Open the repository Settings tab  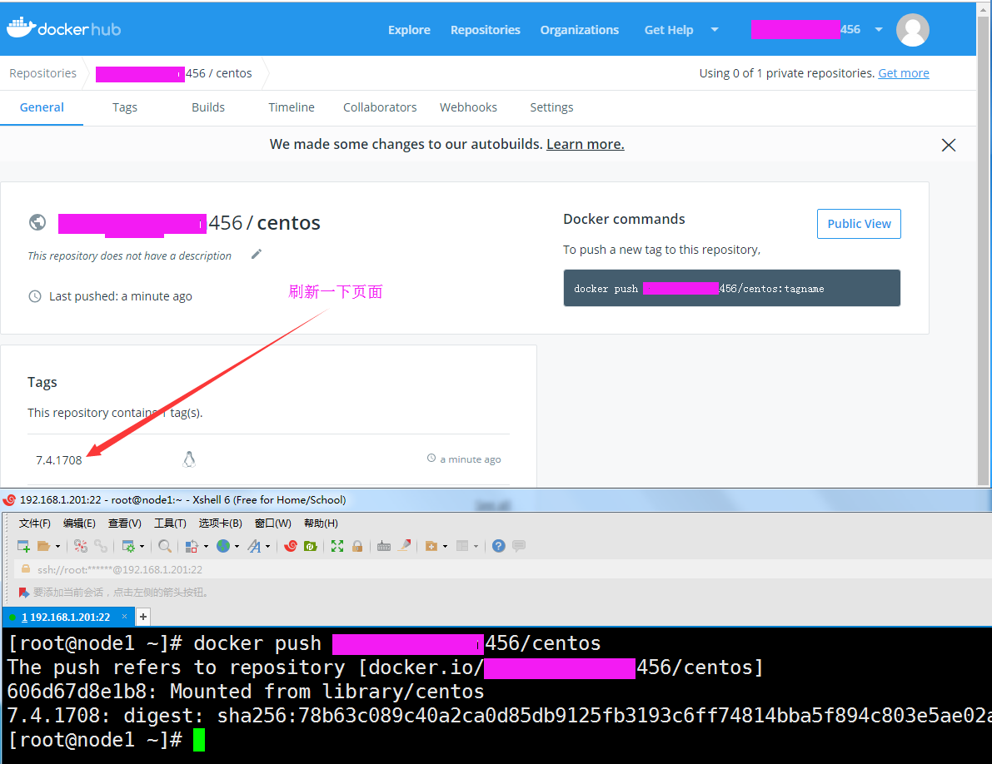point(551,107)
